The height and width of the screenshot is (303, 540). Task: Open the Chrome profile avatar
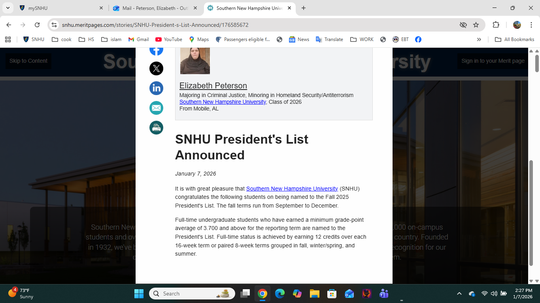pyautogui.click(x=517, y=25)
